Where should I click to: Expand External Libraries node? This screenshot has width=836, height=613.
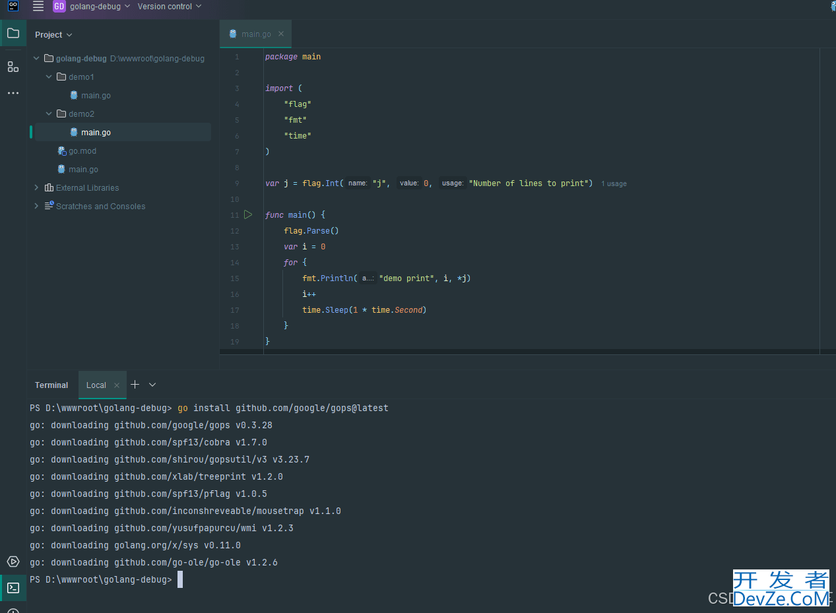36,187
